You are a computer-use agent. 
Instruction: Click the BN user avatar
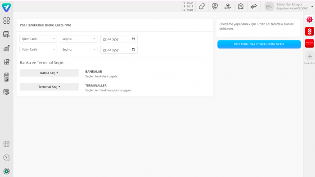pos(269,7)
